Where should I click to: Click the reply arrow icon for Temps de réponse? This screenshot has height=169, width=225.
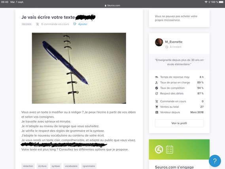[157, 77]
